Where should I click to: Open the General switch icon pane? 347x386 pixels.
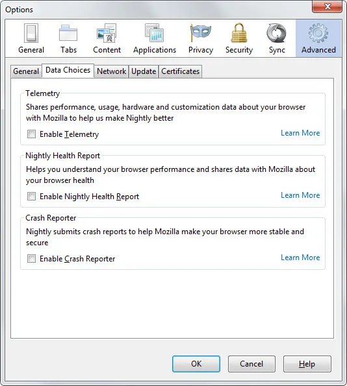pos(31,33)
